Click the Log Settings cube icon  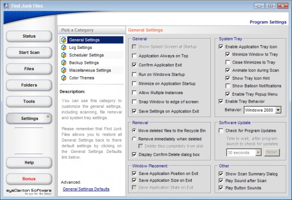[64, 48]
